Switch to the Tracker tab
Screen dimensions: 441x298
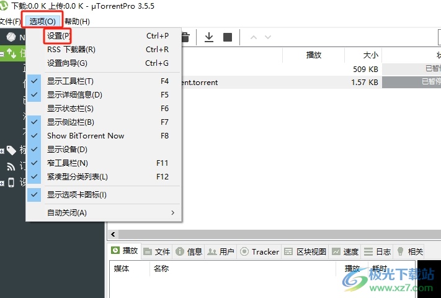point(260,251)
